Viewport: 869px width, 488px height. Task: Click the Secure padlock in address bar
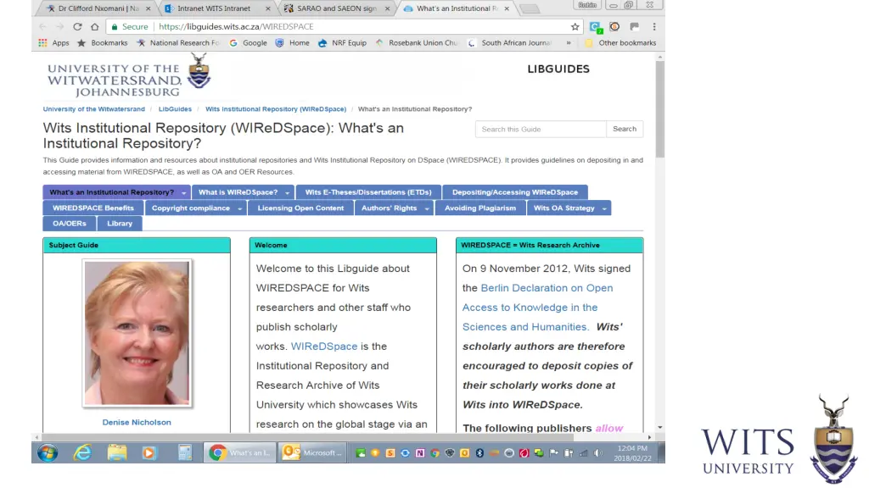(x=115, y=26)
